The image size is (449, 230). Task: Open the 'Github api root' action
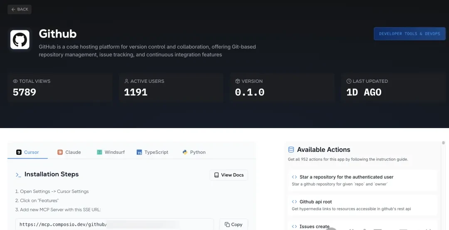(363, 205)
